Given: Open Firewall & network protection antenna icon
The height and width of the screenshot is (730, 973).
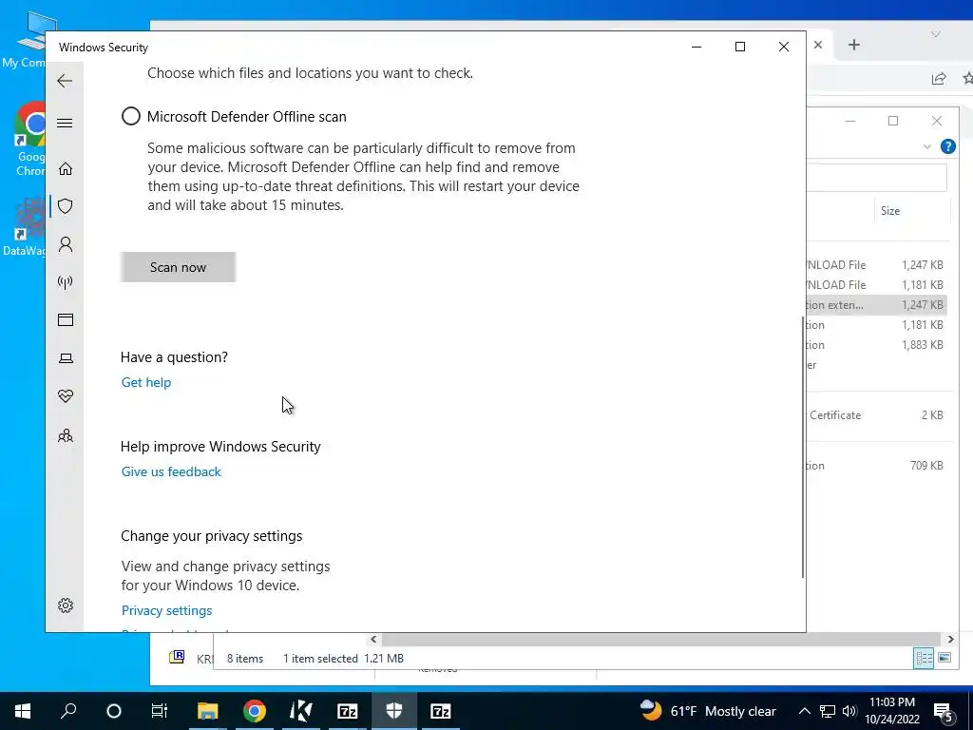Looking at the screenshot, I should pyautogui.click(x=66, y=282).
